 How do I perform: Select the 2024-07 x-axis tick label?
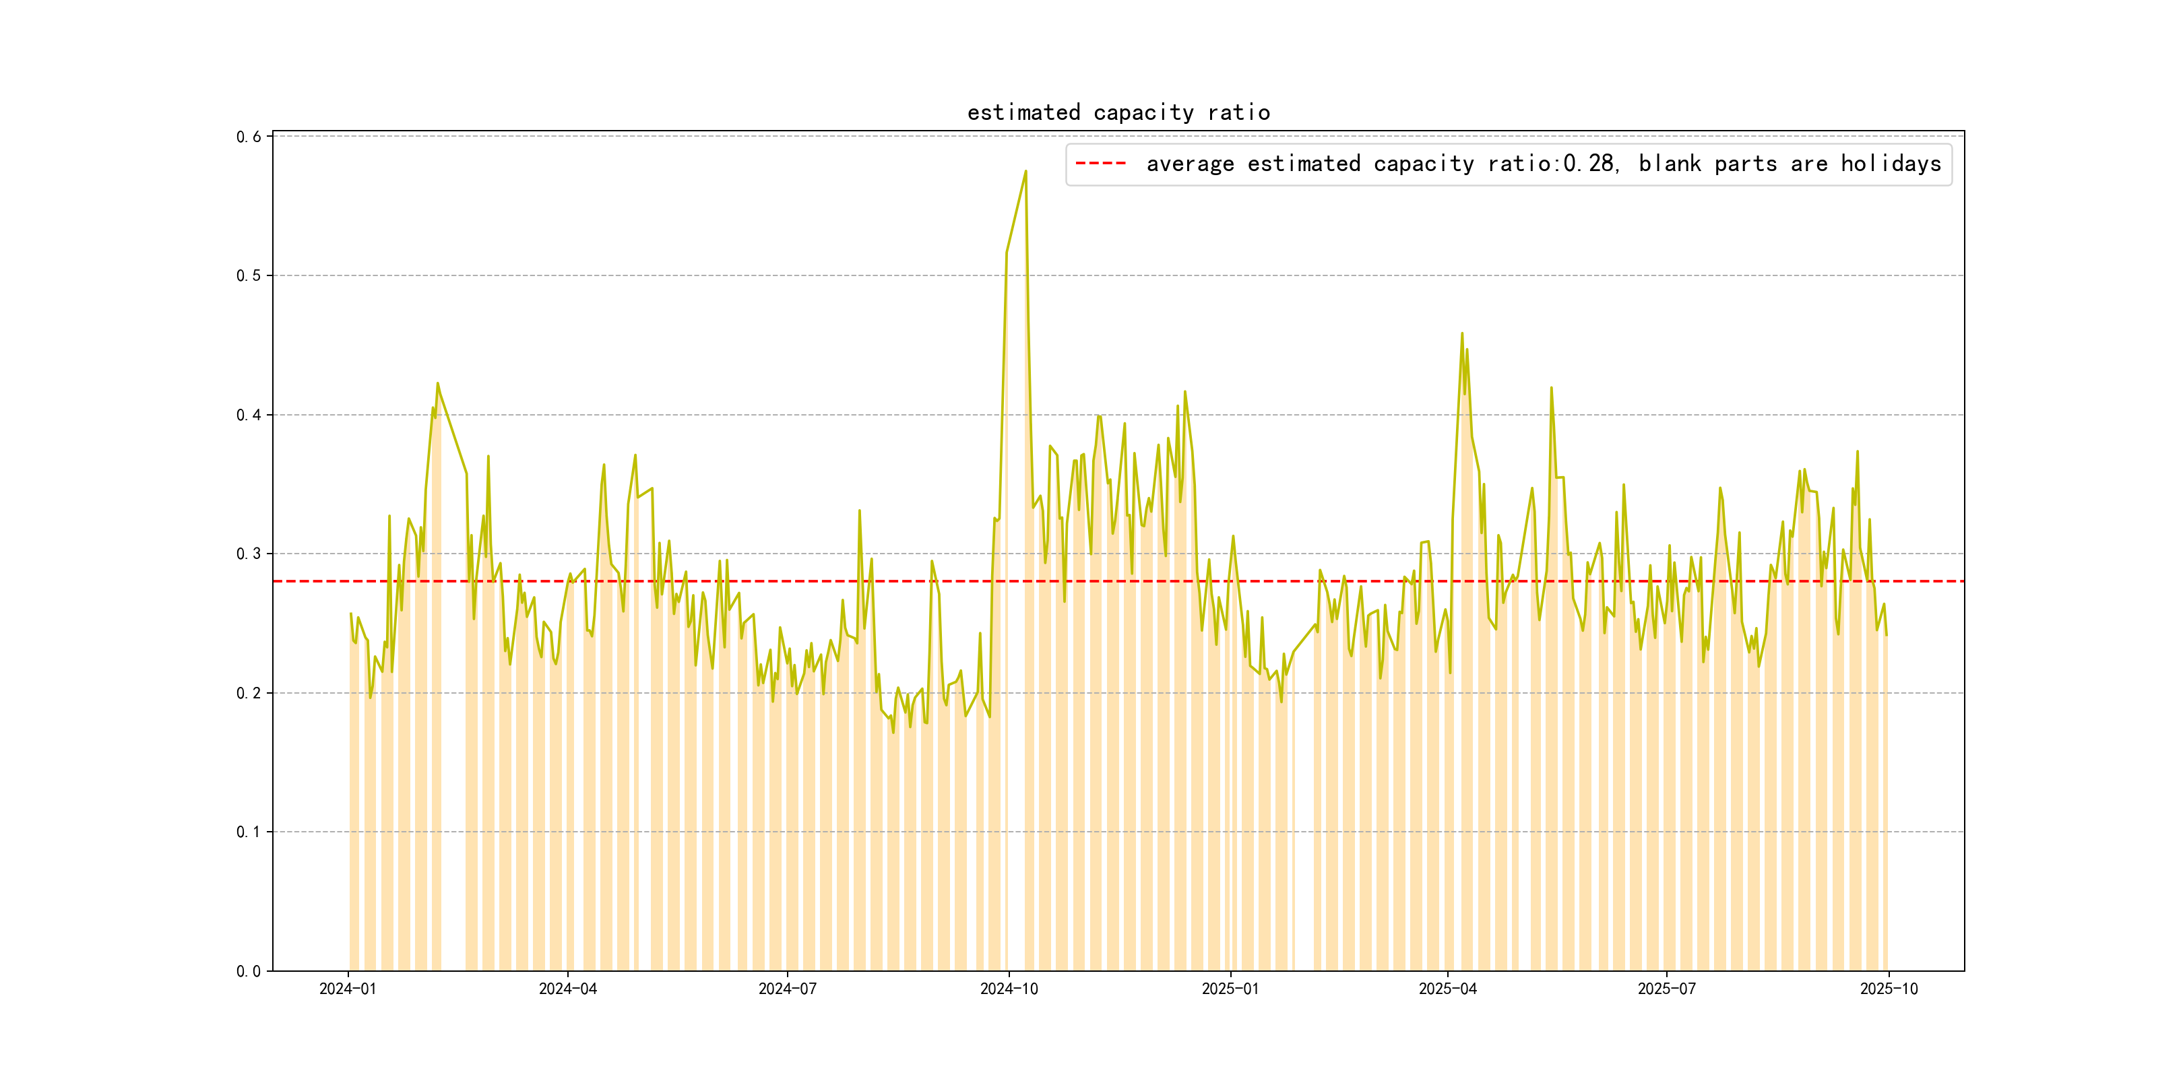pyautogui.click(x=787, y=989)
